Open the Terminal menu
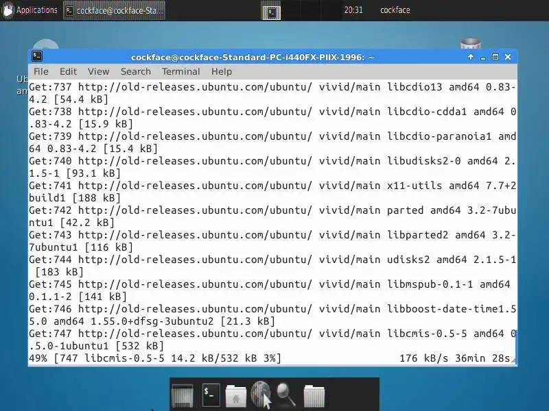Screen dimensions: 549x411 click(180, 72)
